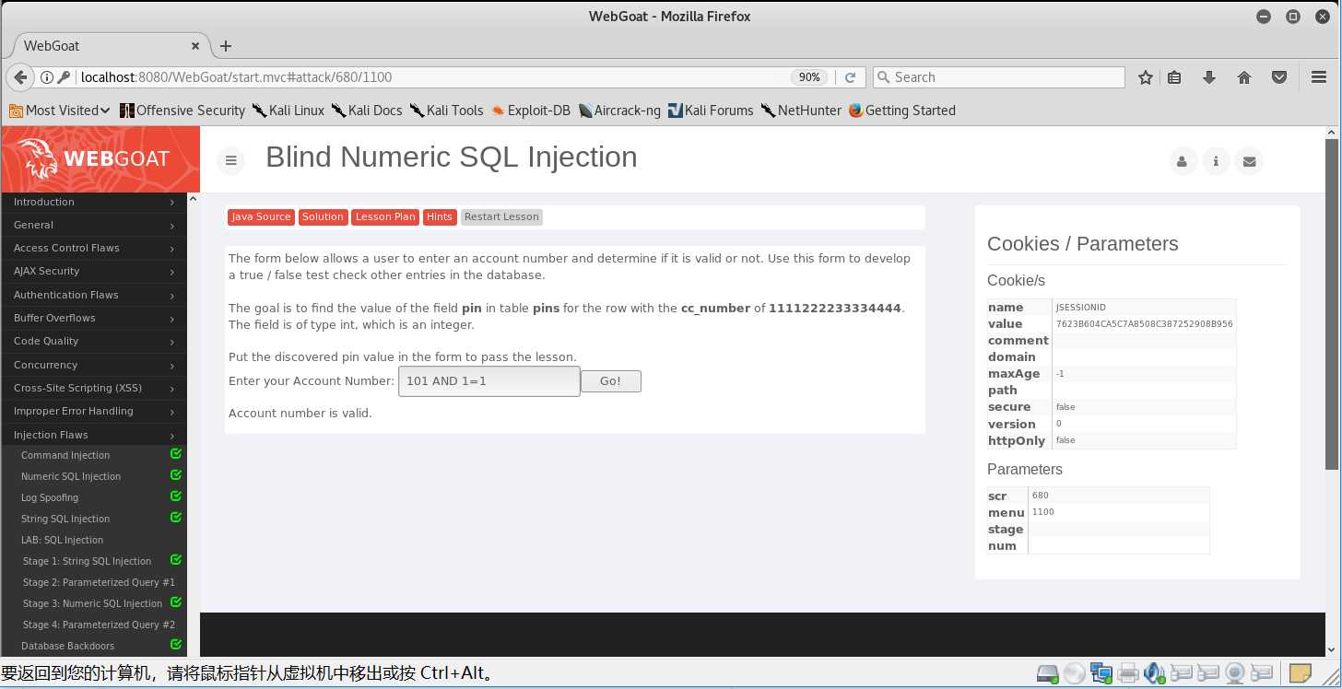Click the Firefox Search box
The height and width of the screenshot is (689, 1342).
998,77
